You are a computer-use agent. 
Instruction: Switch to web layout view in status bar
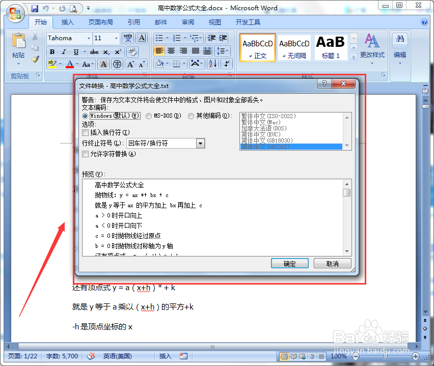tap(303, 356)
